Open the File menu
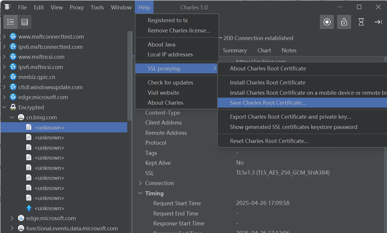Screen dimensions: 387x233 (22, 7)
